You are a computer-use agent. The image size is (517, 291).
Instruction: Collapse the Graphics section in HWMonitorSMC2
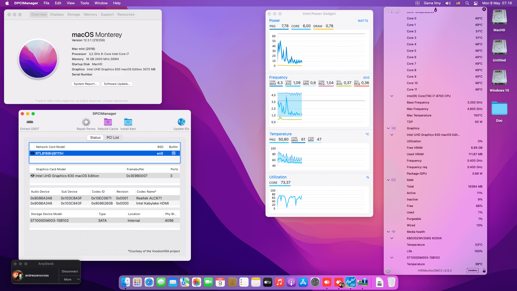388,128
